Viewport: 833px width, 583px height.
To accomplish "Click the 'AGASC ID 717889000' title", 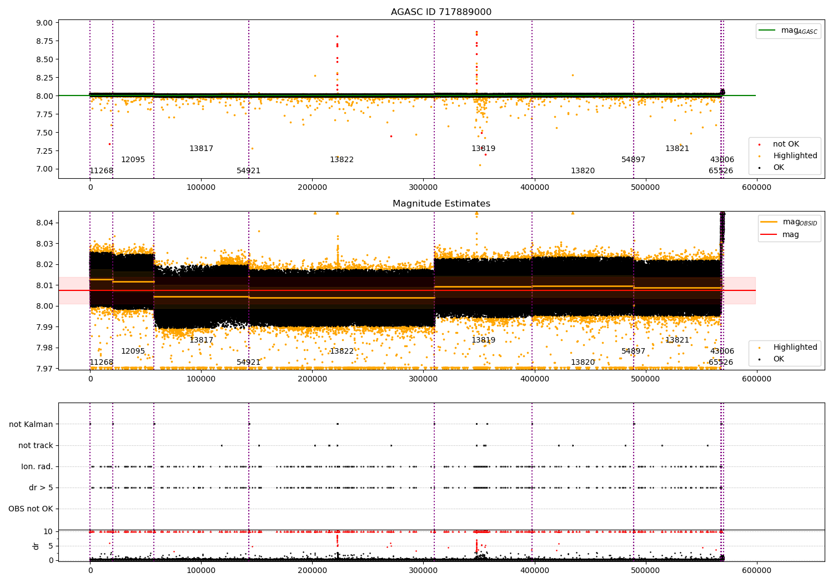I will pos(441,12).
